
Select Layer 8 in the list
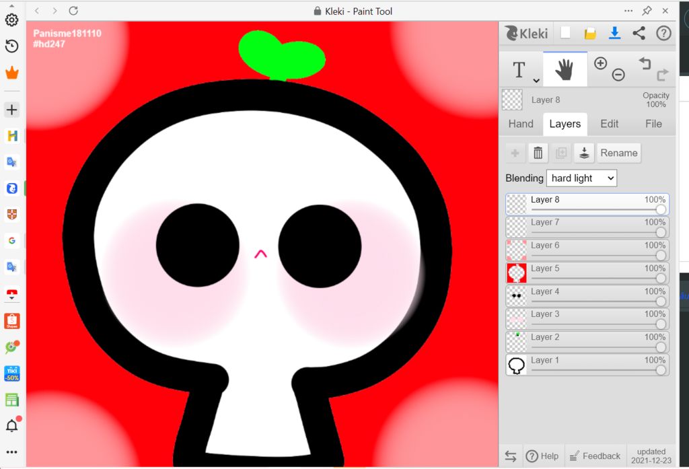(x=587, y=204)
